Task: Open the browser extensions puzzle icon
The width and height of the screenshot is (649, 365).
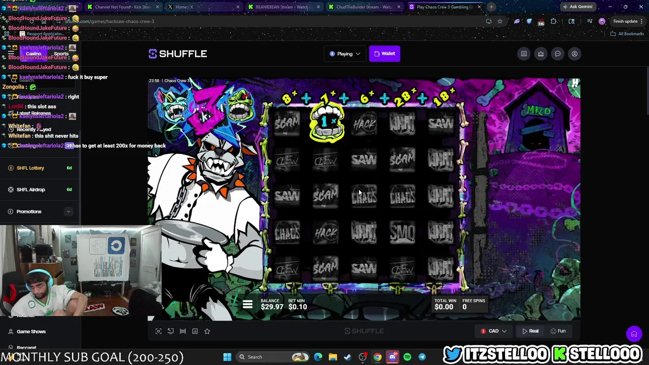Action: pyautogui.click(x=554, y=21)
